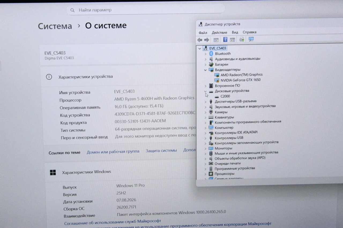Expand the Bluetooth category
Viewport: 343px width, 228px height.
click(x=206, y=54)
